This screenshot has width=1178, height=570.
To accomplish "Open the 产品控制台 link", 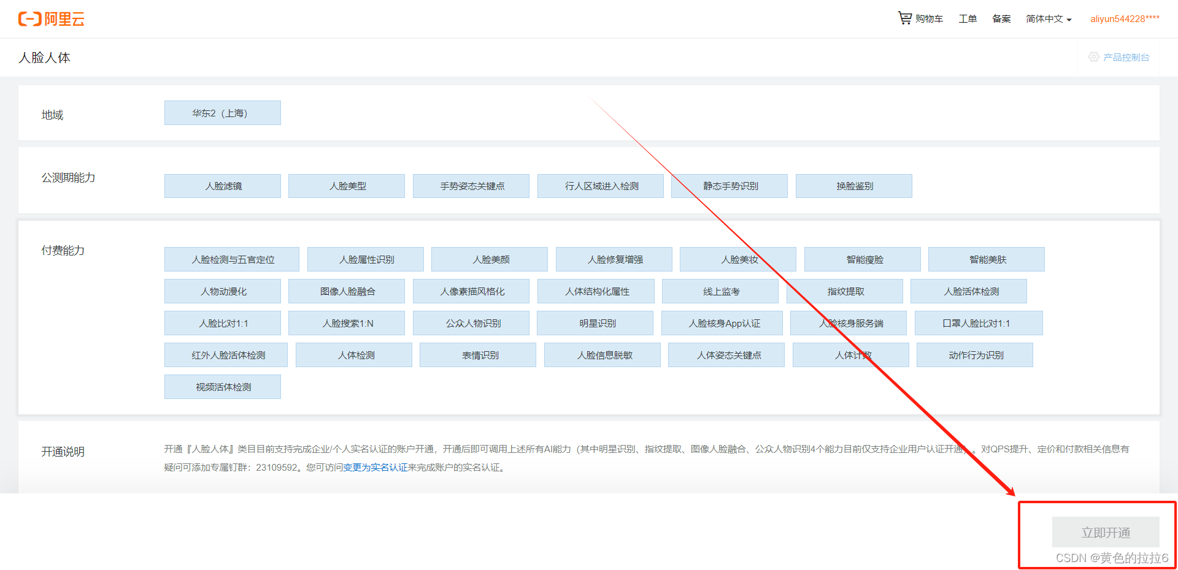I will point(1126,57).
